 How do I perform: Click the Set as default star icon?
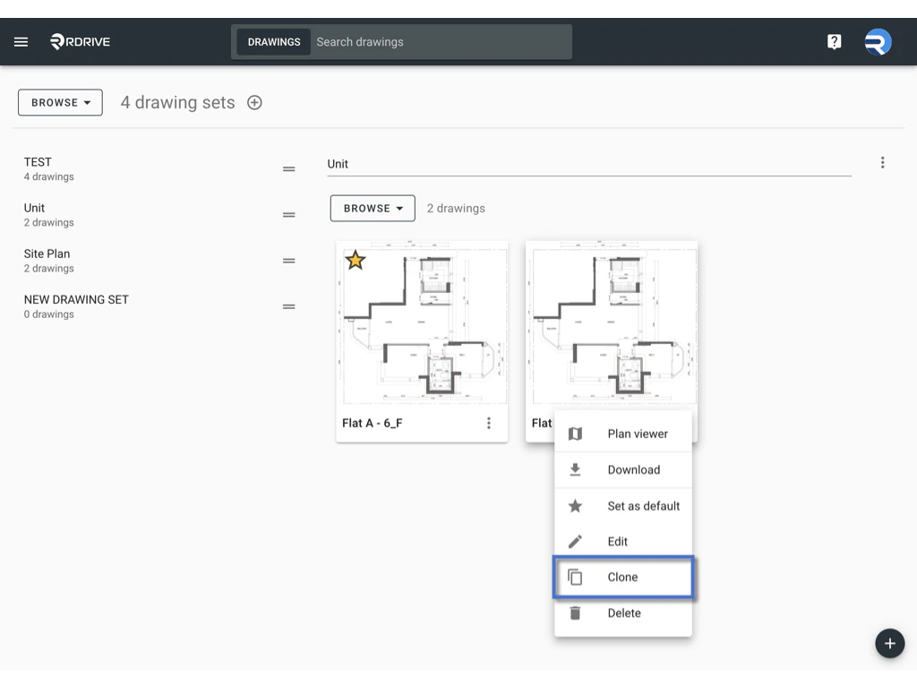[x=576, y=505]
